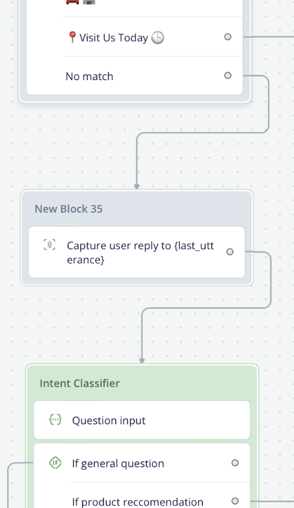
Task: Open the Capture user reply step text
Action: coord(140,252)
